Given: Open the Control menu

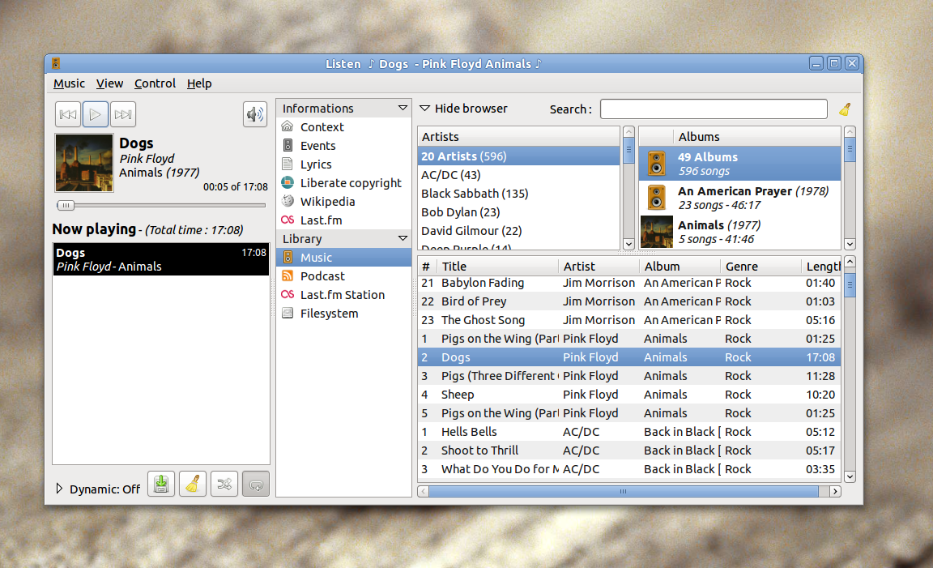Looking at the screenshot, I should (x=155, y=83).
